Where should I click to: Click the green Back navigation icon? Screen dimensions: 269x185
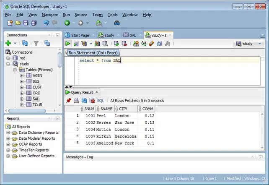click(x=67, y=23)
